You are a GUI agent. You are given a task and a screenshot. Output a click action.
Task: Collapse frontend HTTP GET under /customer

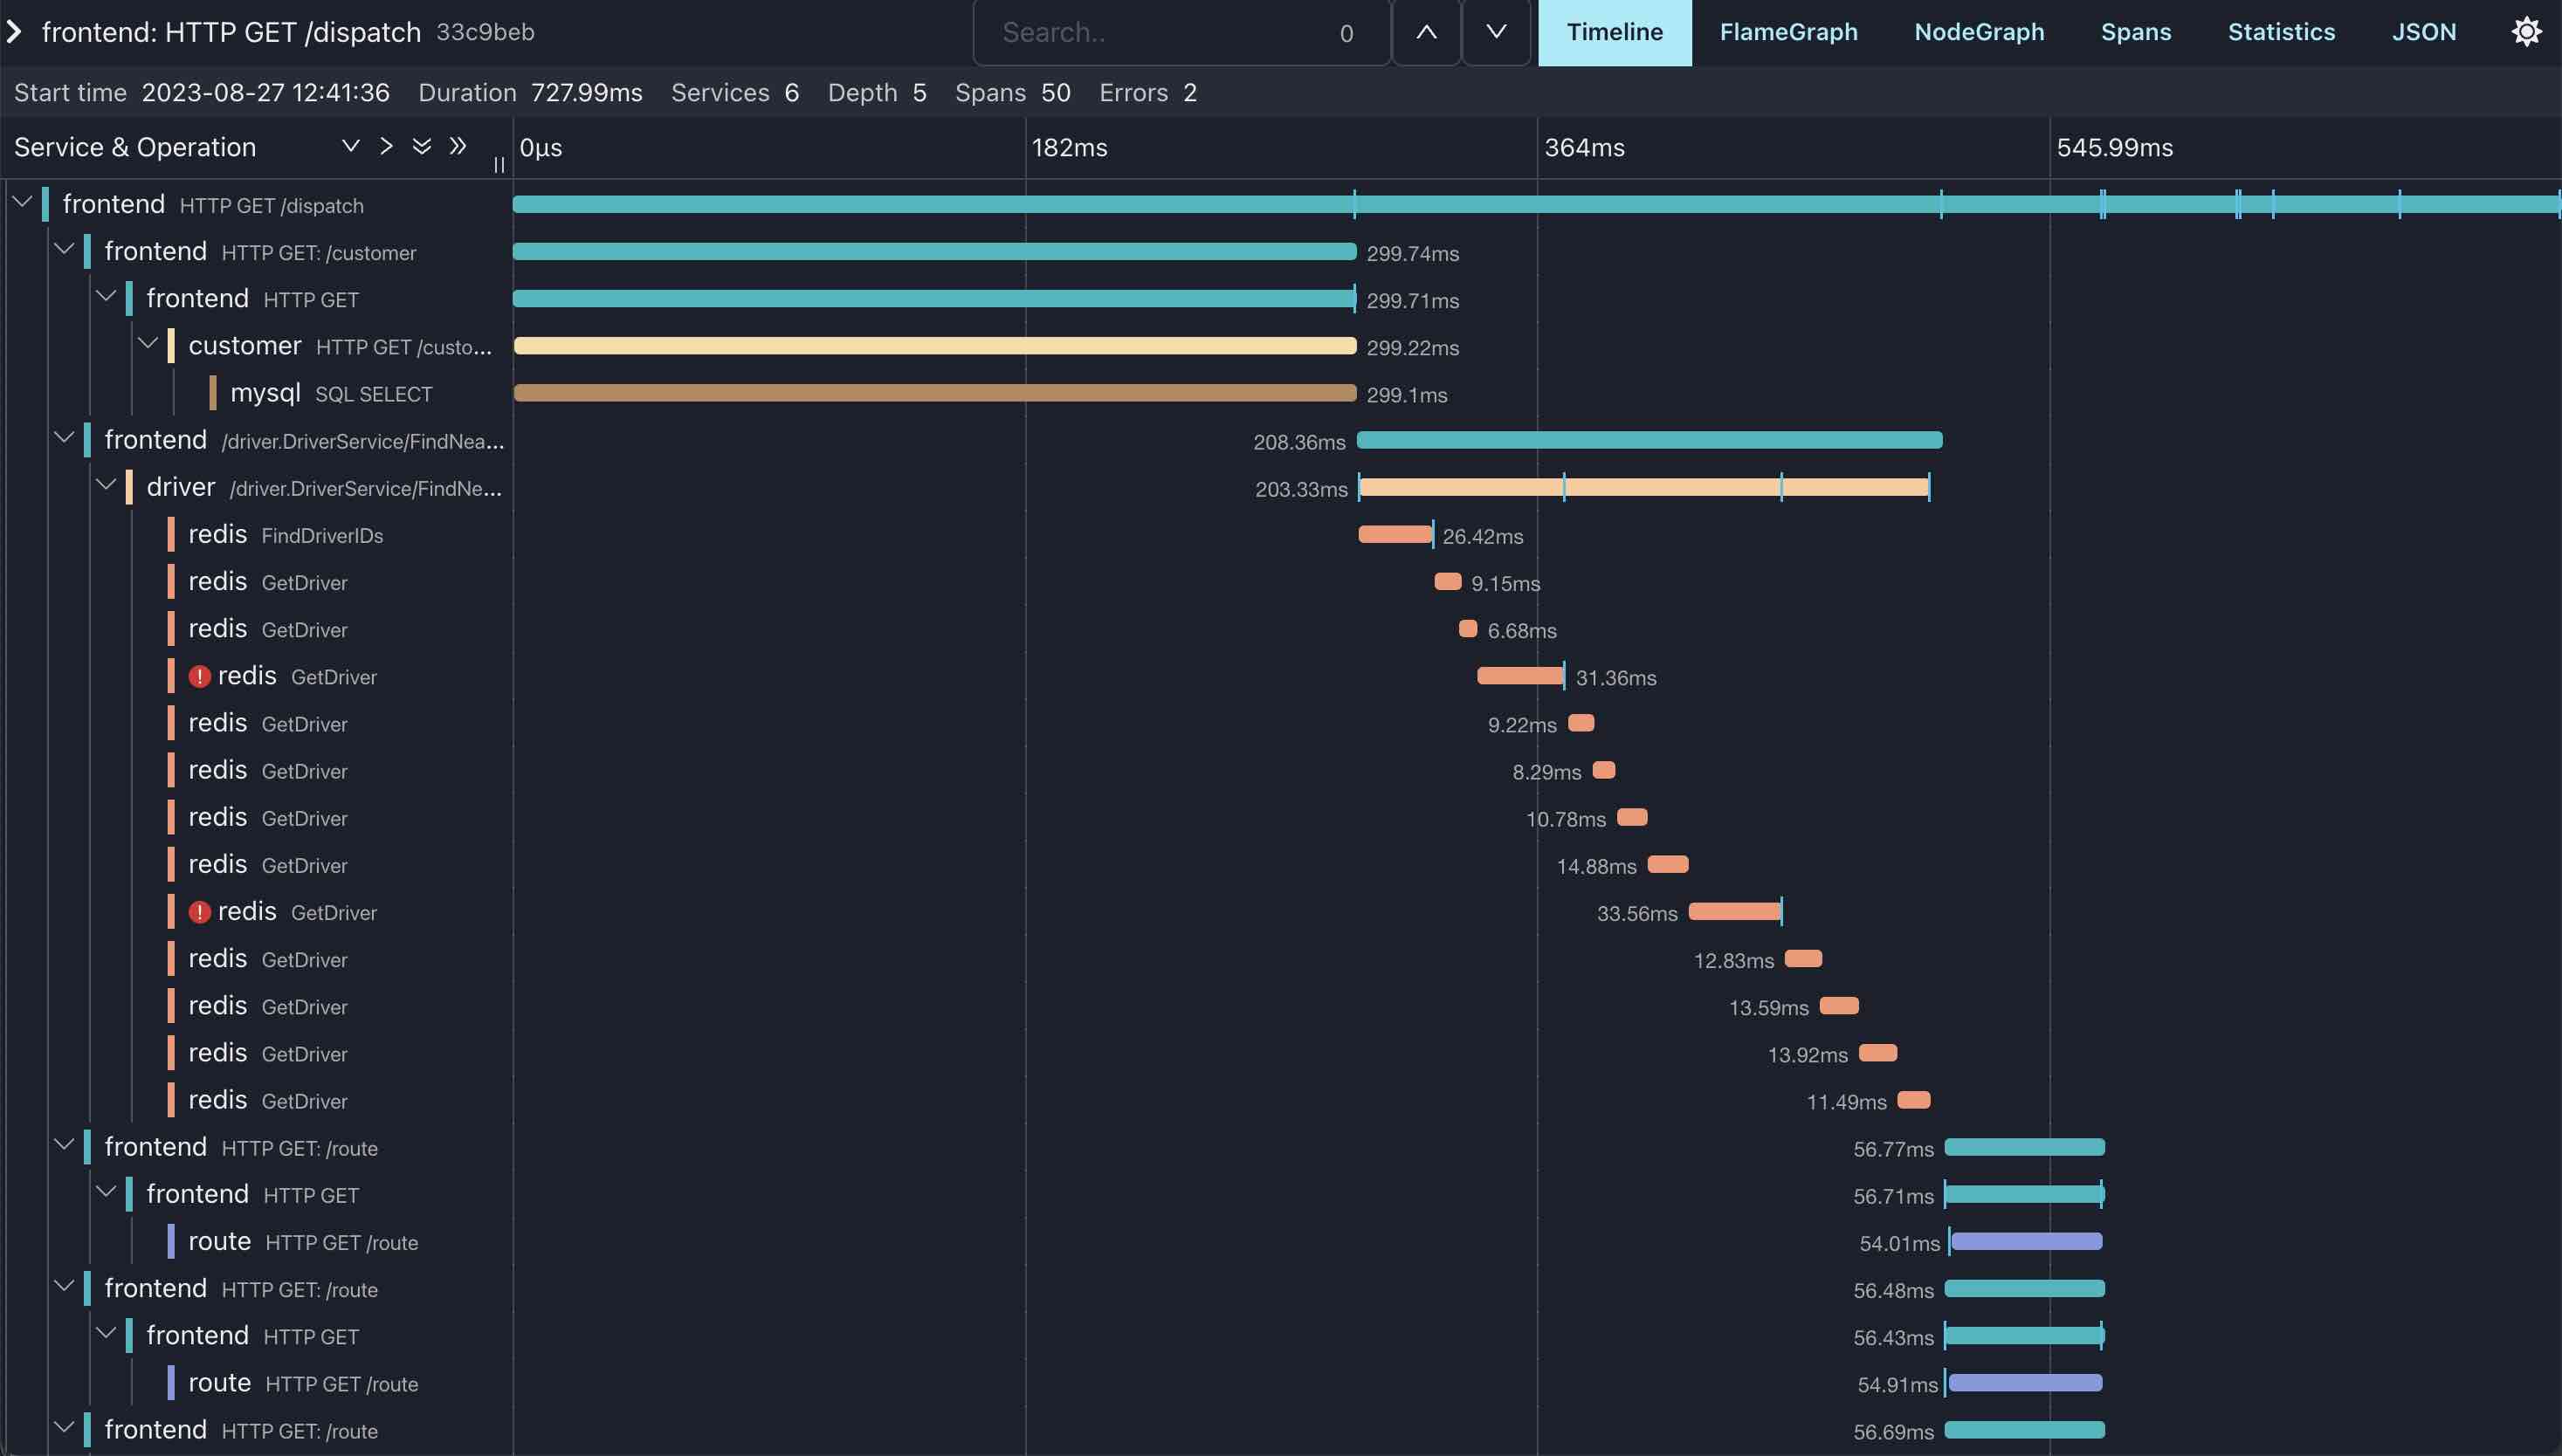[x=106, y=297]
